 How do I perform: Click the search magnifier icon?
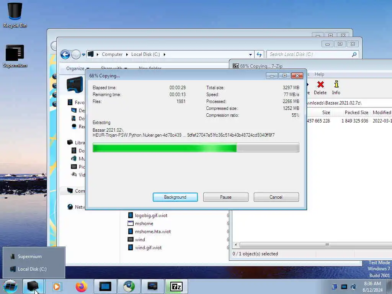coord(354,54)
